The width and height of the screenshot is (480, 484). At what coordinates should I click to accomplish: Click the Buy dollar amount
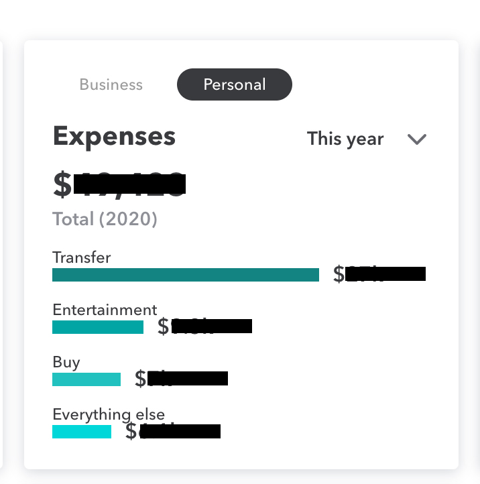(181, 379)
